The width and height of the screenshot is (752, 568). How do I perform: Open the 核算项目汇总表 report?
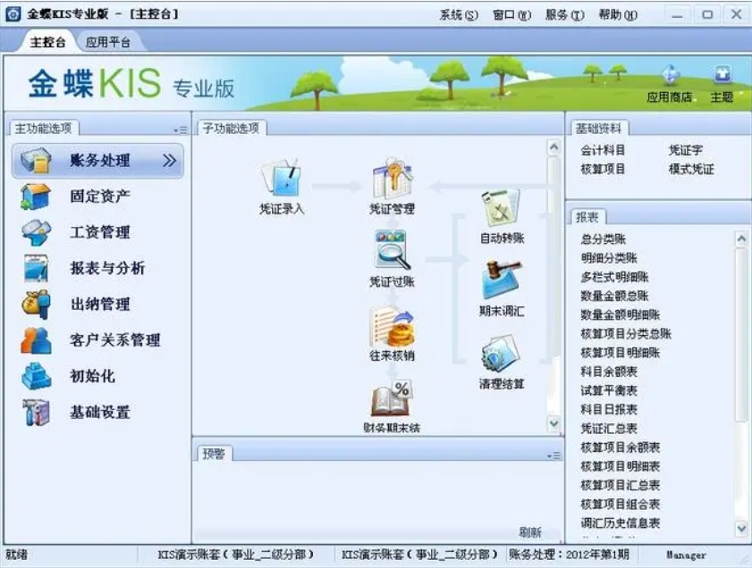[x=621, y=485]
